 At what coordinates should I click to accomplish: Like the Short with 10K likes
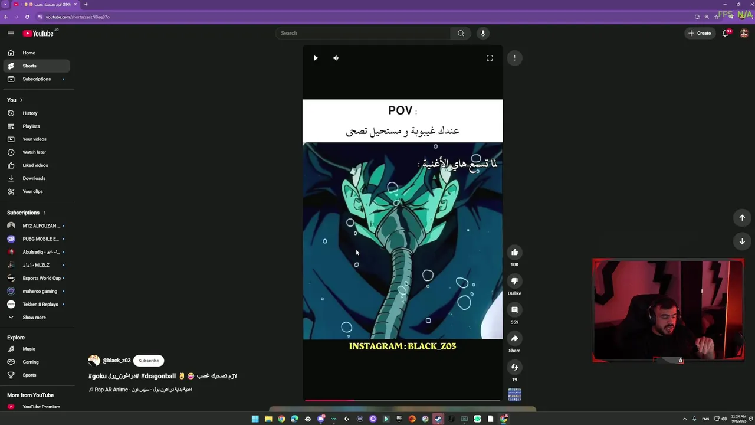pyautogui.click(x=514, y=253)
